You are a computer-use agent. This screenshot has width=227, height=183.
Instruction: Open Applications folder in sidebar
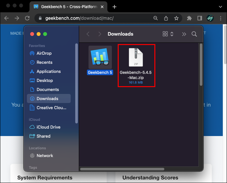[49, 71]
